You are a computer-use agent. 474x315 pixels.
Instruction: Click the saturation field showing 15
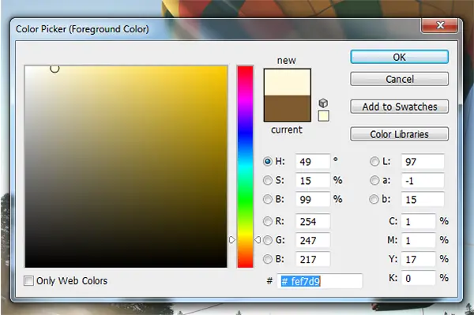point(313,180)
